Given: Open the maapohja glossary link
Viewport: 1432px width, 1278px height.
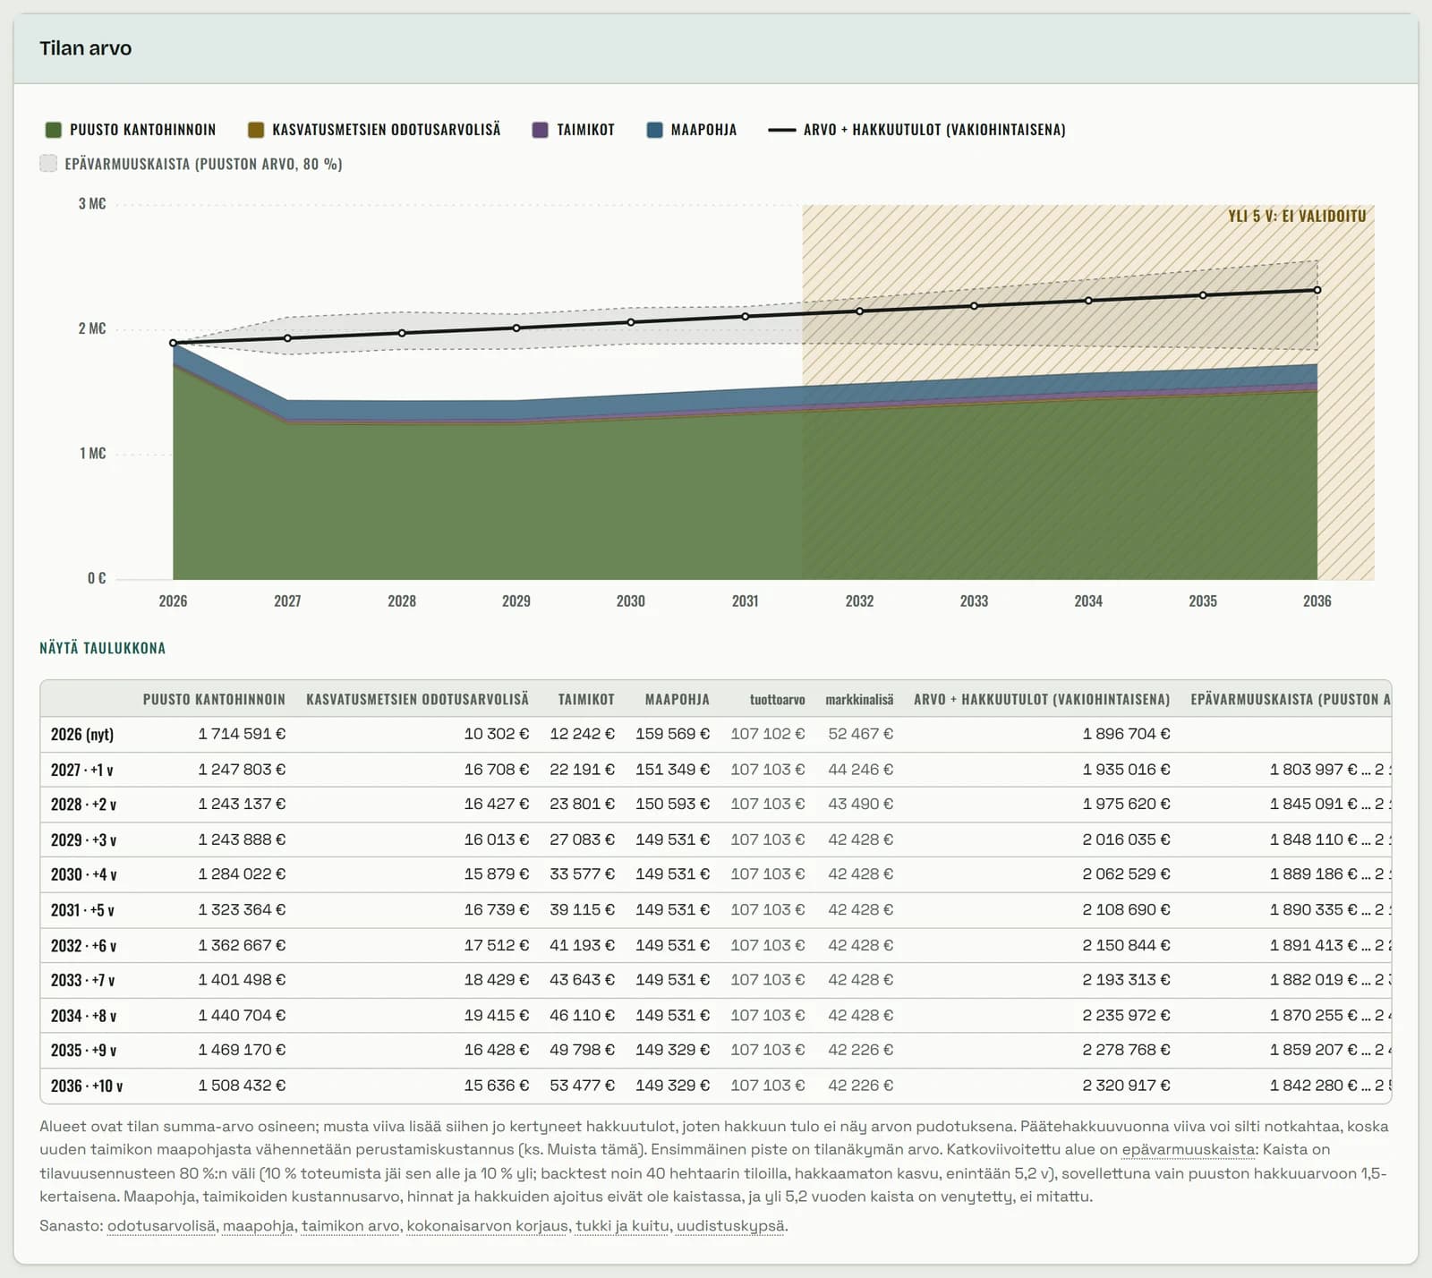Looking at the screenshot, I should coord(258,1226).
